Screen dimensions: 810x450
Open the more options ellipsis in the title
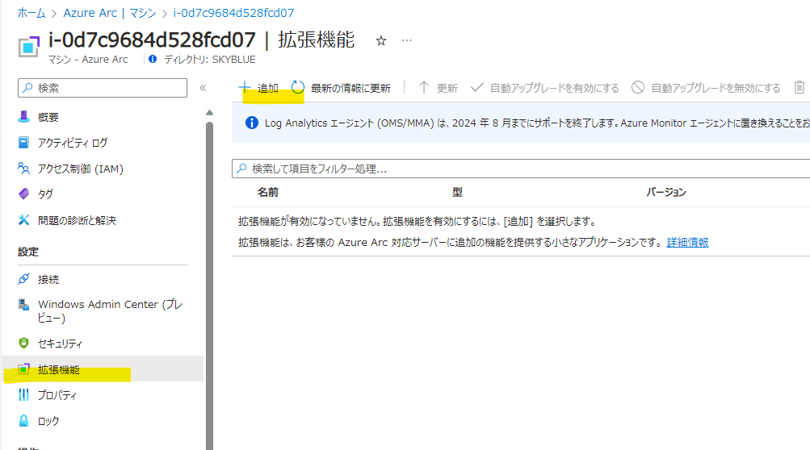(x=407, y=40)
